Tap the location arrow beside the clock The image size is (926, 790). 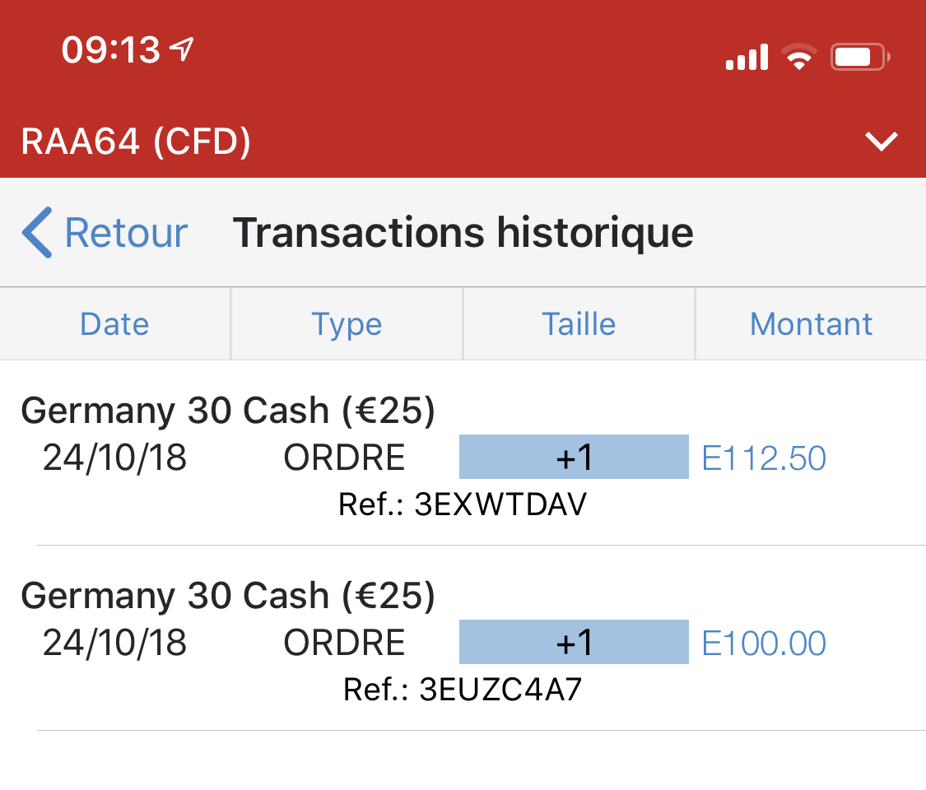click(181, 50)
